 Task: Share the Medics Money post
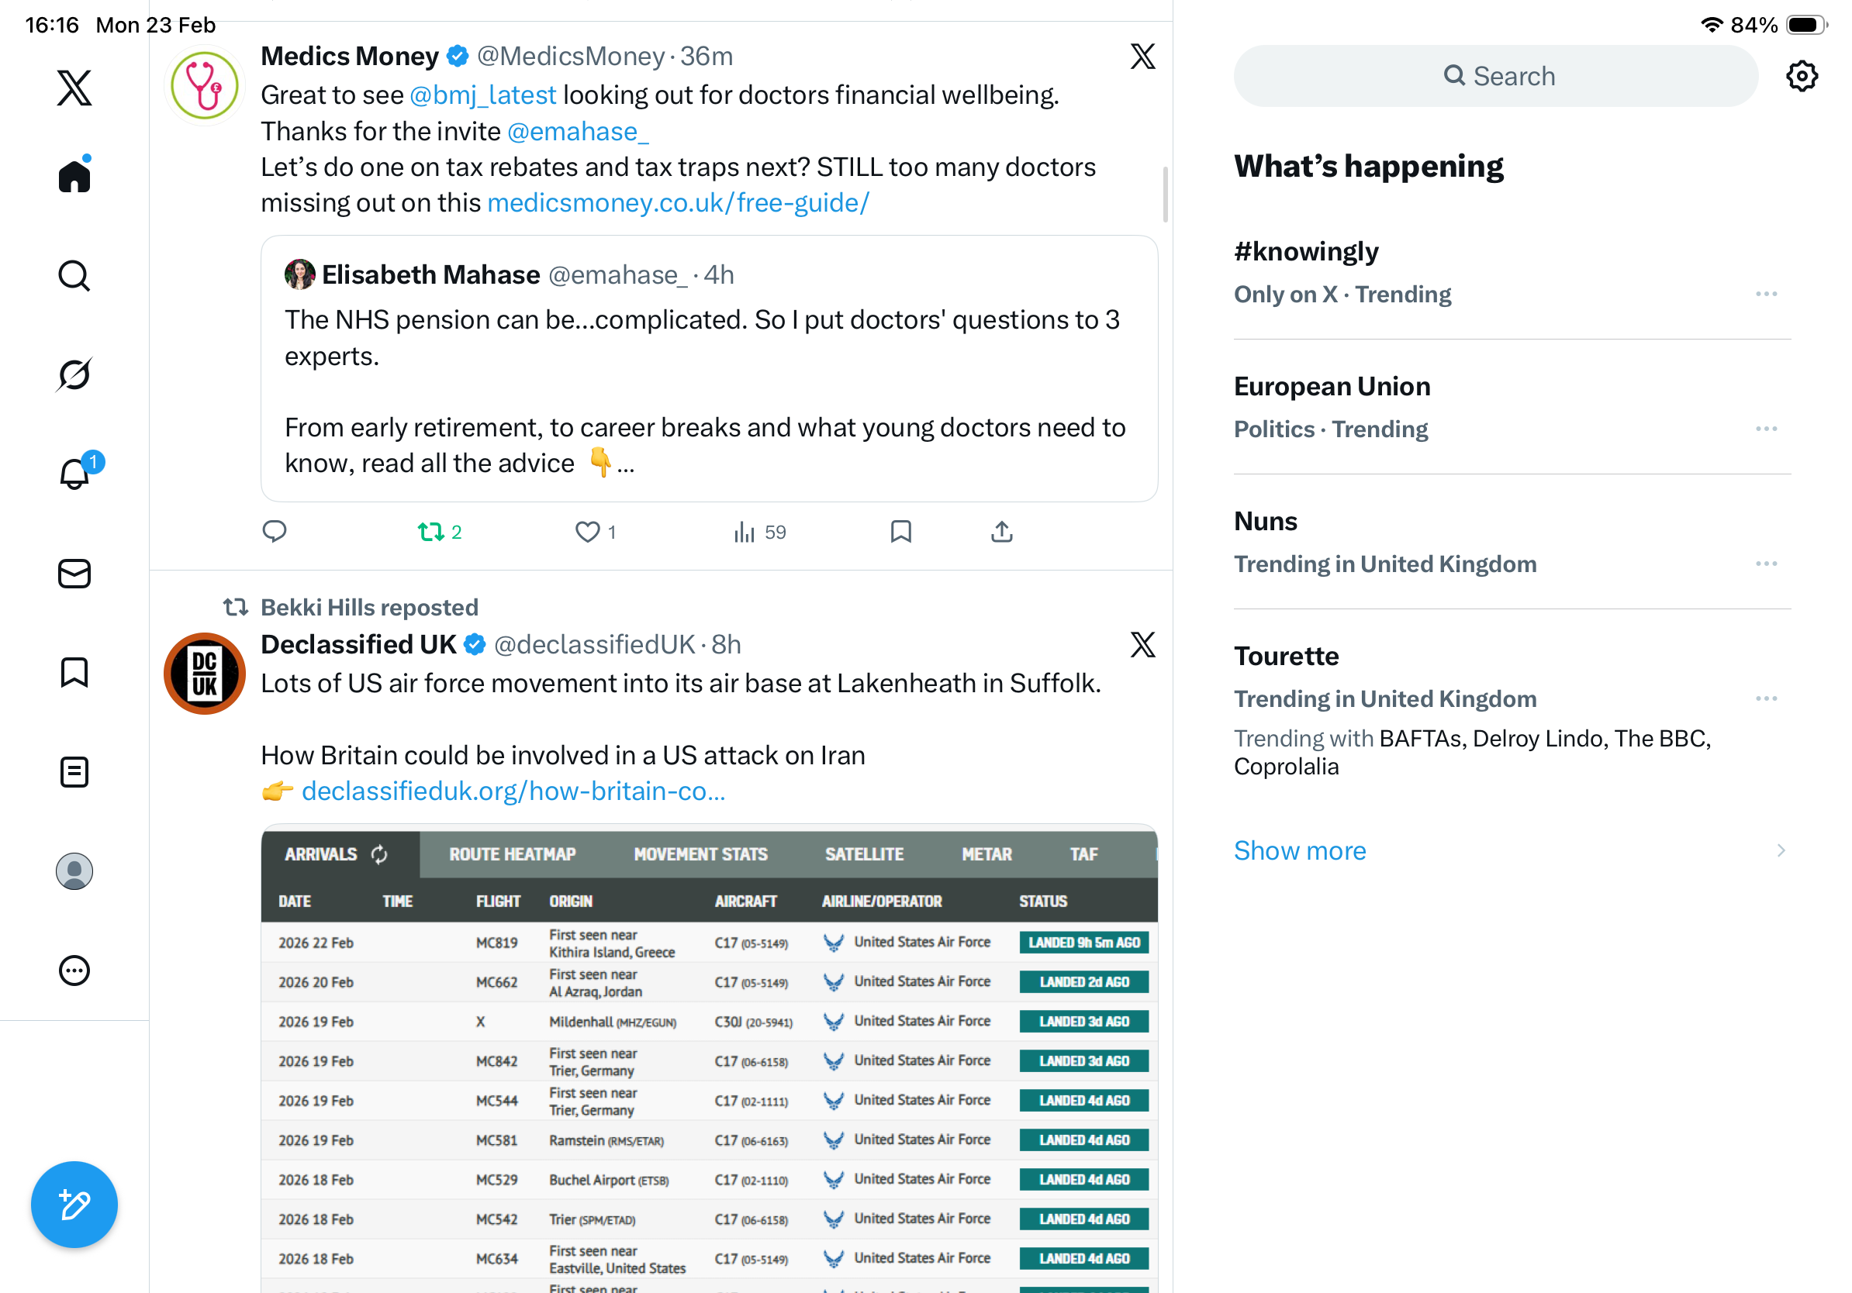(x=1001, y=532)
